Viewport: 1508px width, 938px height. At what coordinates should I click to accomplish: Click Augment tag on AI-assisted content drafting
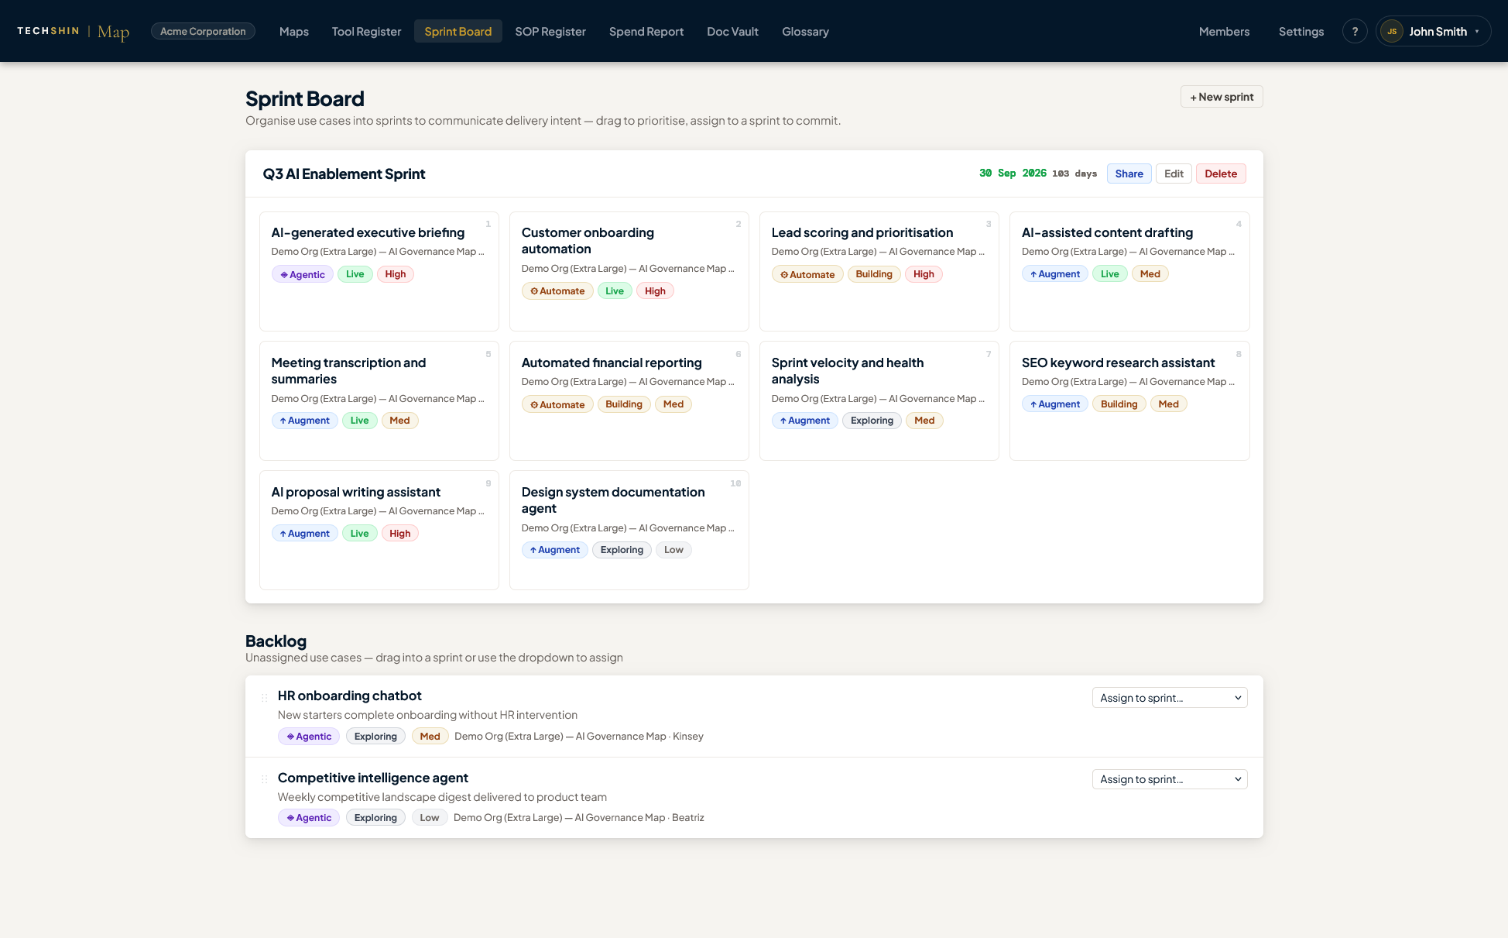pos(1055,274)
